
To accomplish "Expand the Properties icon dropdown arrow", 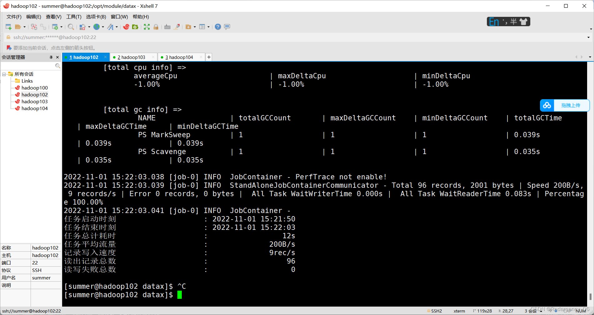I will pos(61,27).
